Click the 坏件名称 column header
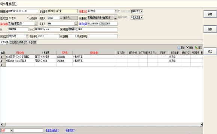217x134 pixels. pyautogui.click(x=20, y=53)
